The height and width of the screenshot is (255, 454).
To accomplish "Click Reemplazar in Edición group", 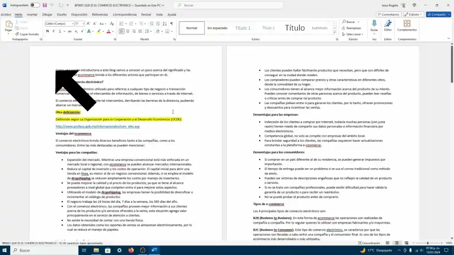I will tap(352, 28).
